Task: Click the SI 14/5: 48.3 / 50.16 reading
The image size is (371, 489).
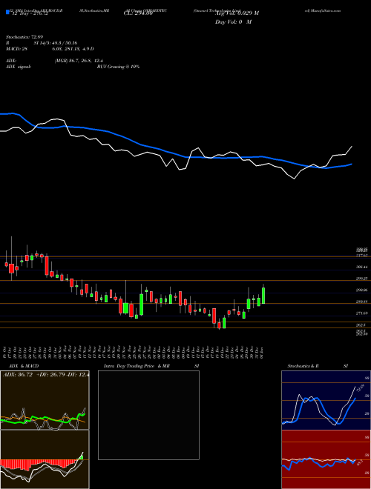Action: click(x=56, y=43)
